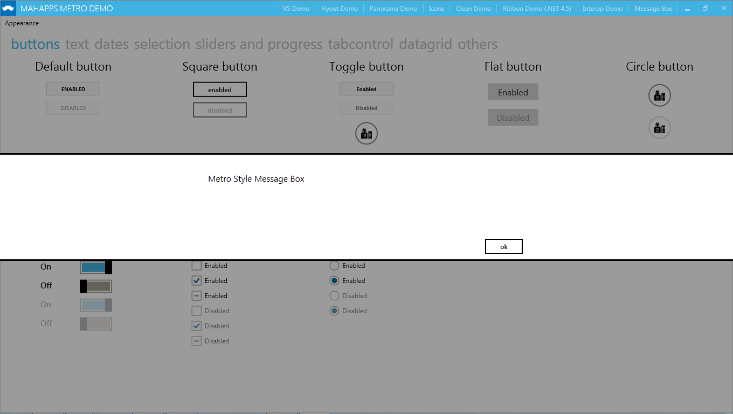Click the DISABLED default button
The width and height of the screenshot is (733, 414).
point(73,108)
